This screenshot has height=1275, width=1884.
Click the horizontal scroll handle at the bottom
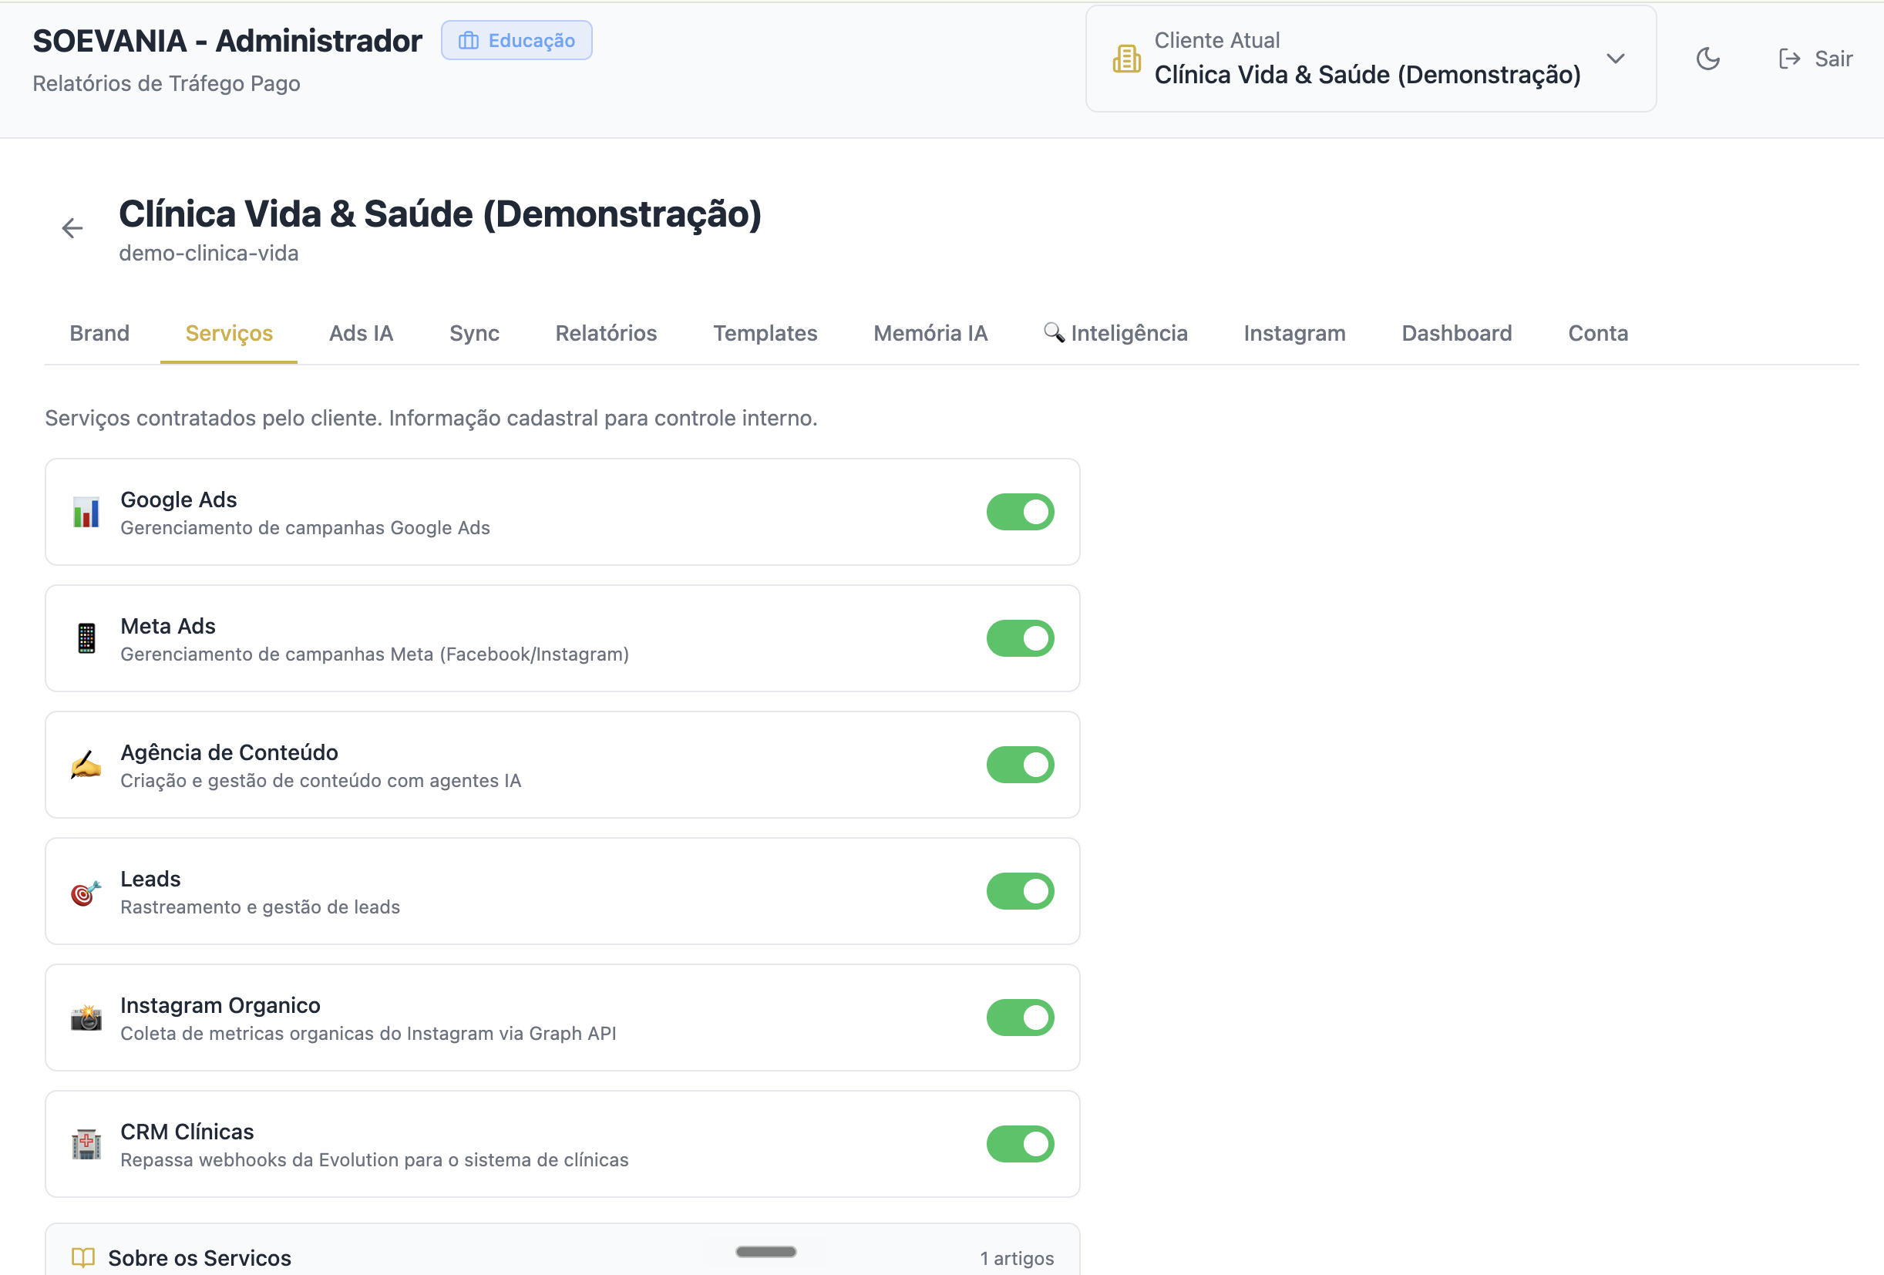point(765,1252)
